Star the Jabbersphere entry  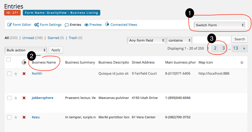[x=16, y=98]
